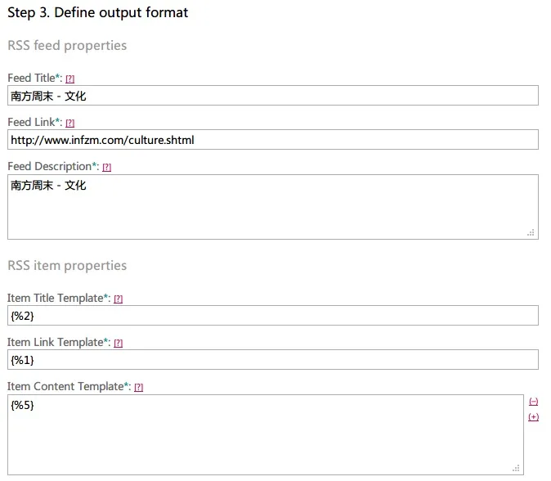
Task: Click the Feed Description label text
Action: [51, 166]
